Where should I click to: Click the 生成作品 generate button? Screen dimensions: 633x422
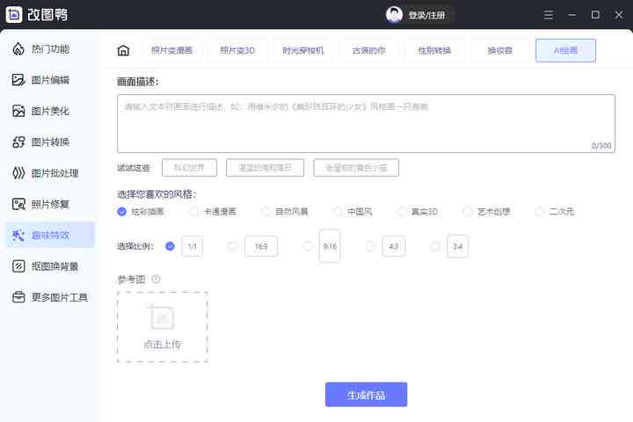(x=366, y=395)
